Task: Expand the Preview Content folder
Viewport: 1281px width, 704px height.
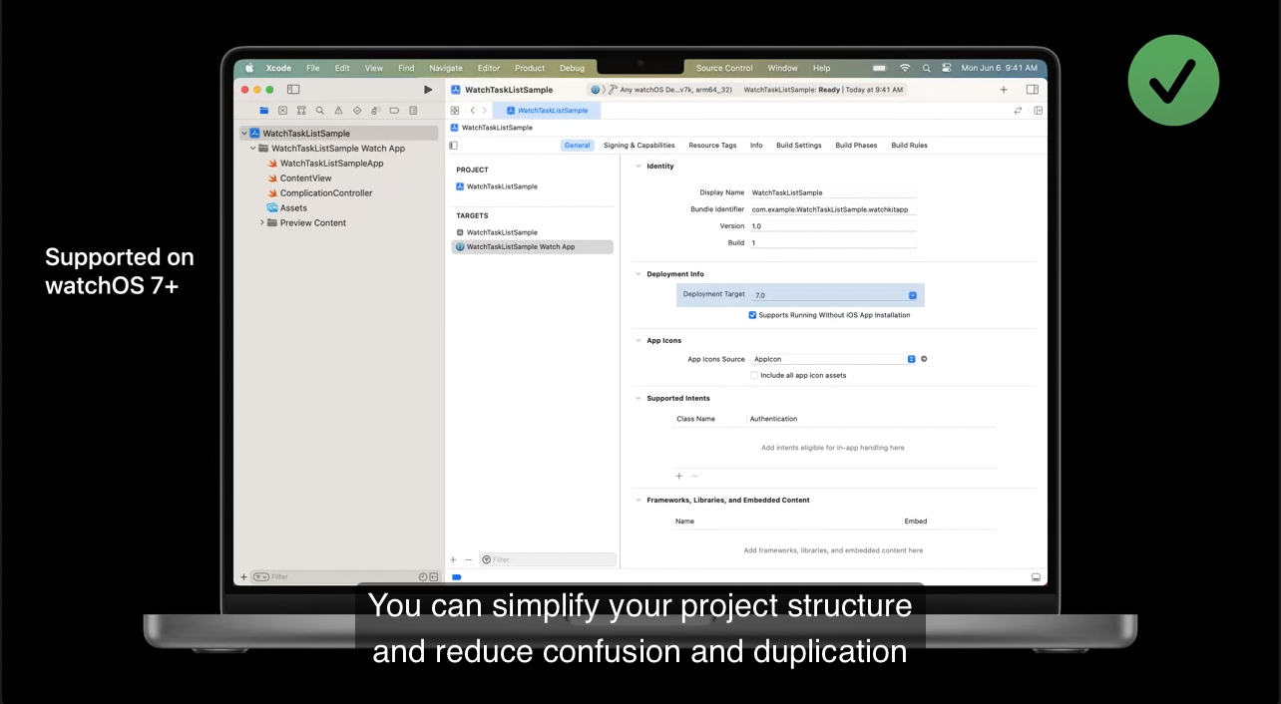Action: [261, 223]
